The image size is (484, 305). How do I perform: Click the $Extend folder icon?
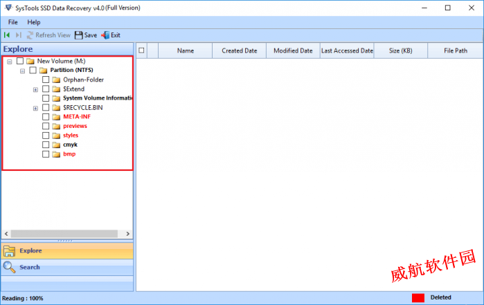[56, 89]
